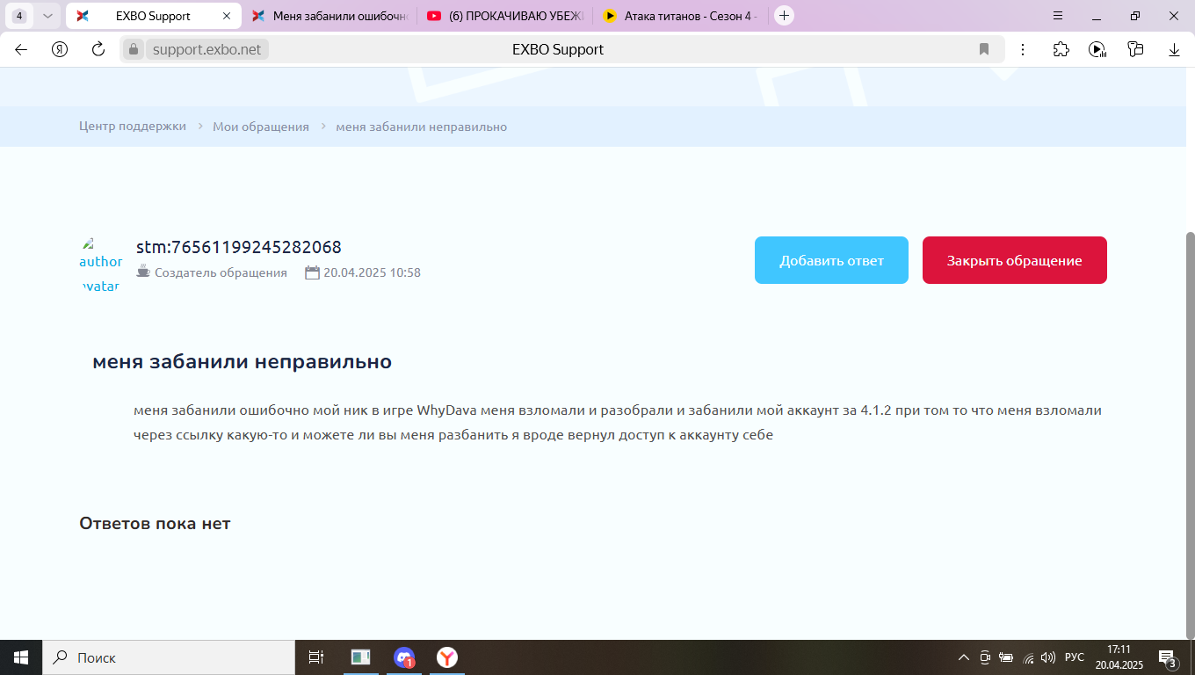Open the Windows Start menu
This screenshot has width=1195, height=675.
click(x=21, y=657)
